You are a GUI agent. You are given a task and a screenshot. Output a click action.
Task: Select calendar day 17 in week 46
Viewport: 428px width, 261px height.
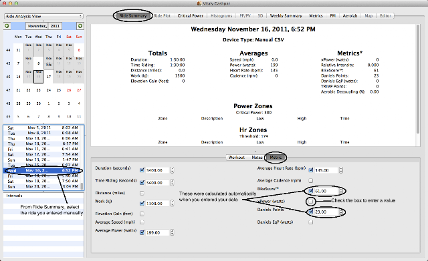point(49,77)
